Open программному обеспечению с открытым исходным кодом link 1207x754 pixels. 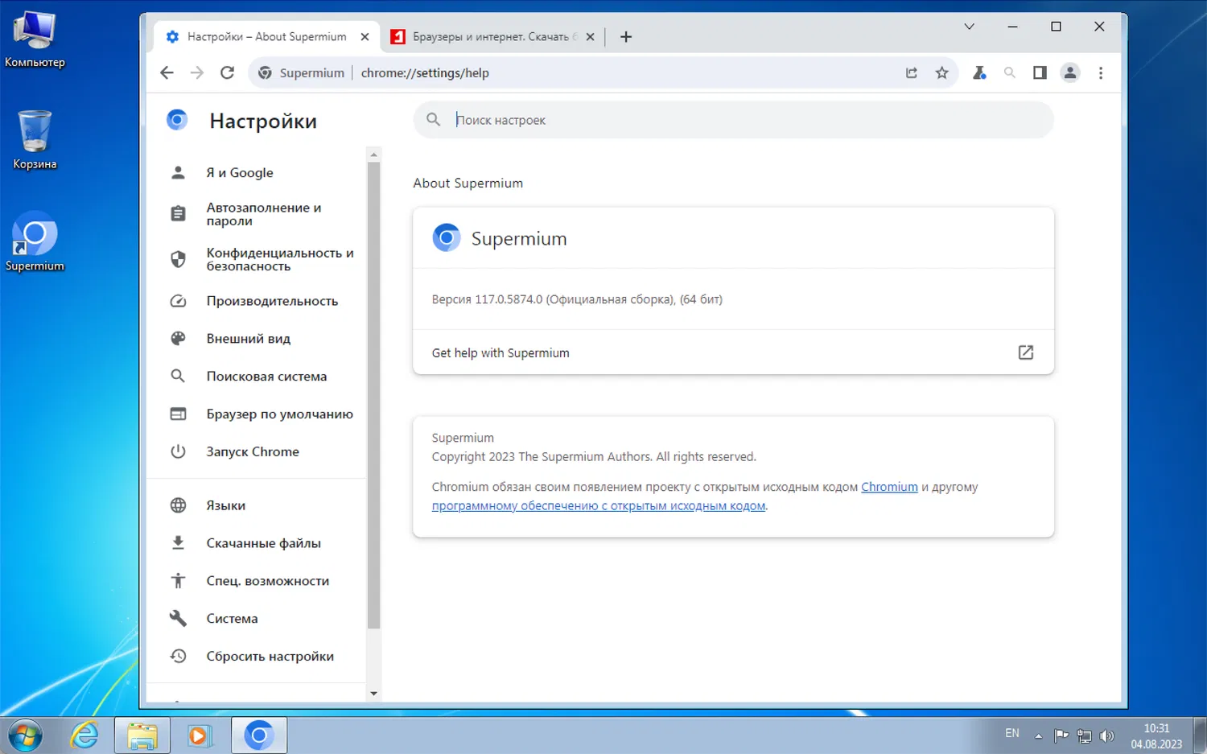pyautogui.click(x=599, y=506)
